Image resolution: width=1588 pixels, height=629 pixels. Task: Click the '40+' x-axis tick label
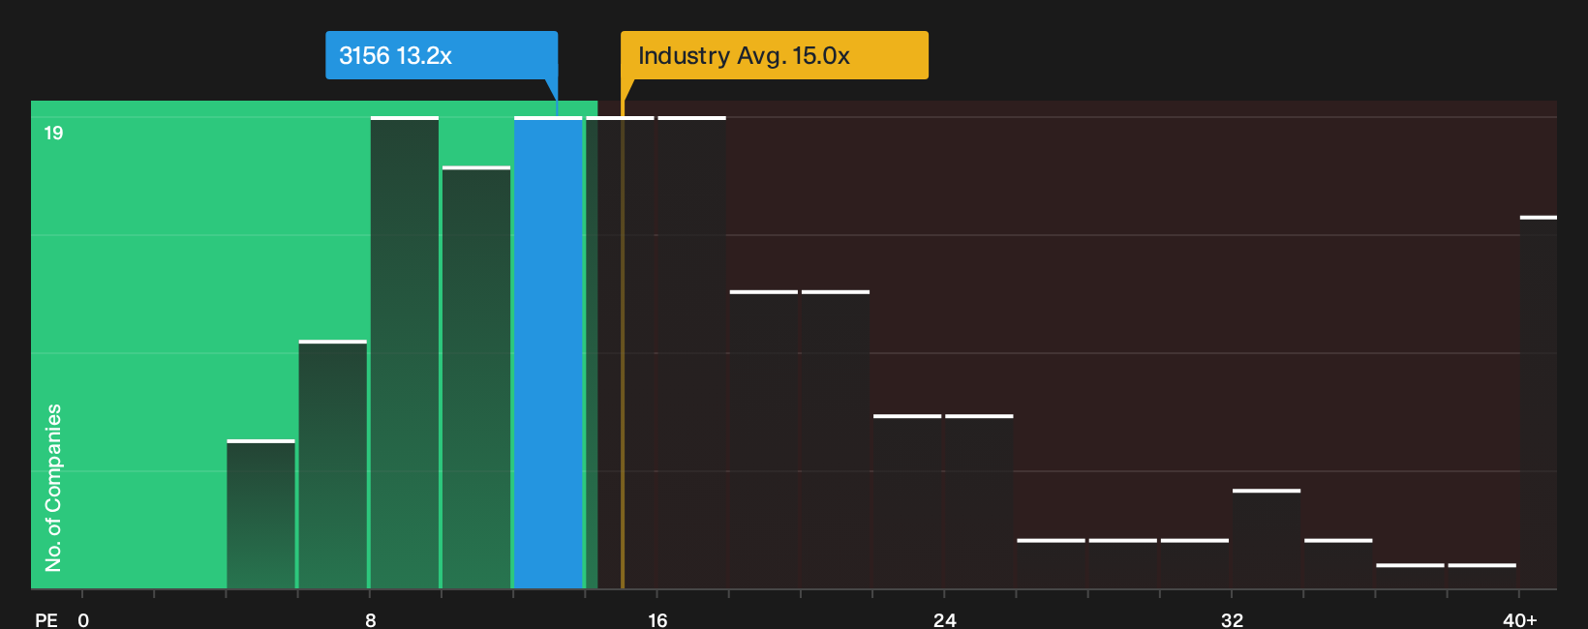pyautogui.click(x=1519, y=620)
